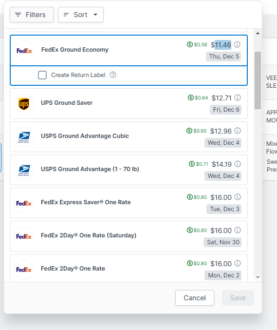Click info icon beside $14.19 rate
The width and height of the screenshot is (277, 330).
238,164
